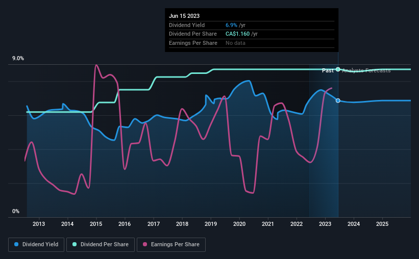Click the 2014 x-axis label
The image size is (419, 259).
click(67, 224)
